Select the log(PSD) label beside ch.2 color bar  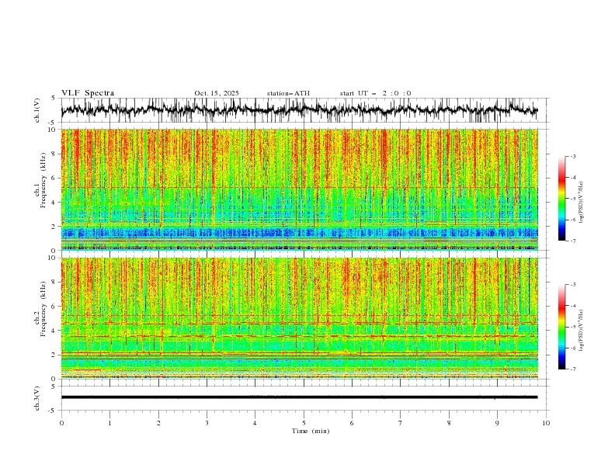(582, 330)
